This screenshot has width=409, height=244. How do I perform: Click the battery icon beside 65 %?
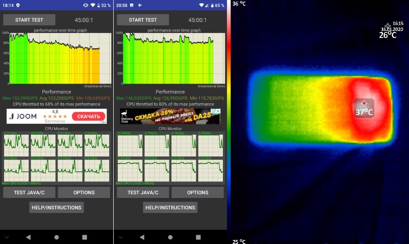point(212,5)
